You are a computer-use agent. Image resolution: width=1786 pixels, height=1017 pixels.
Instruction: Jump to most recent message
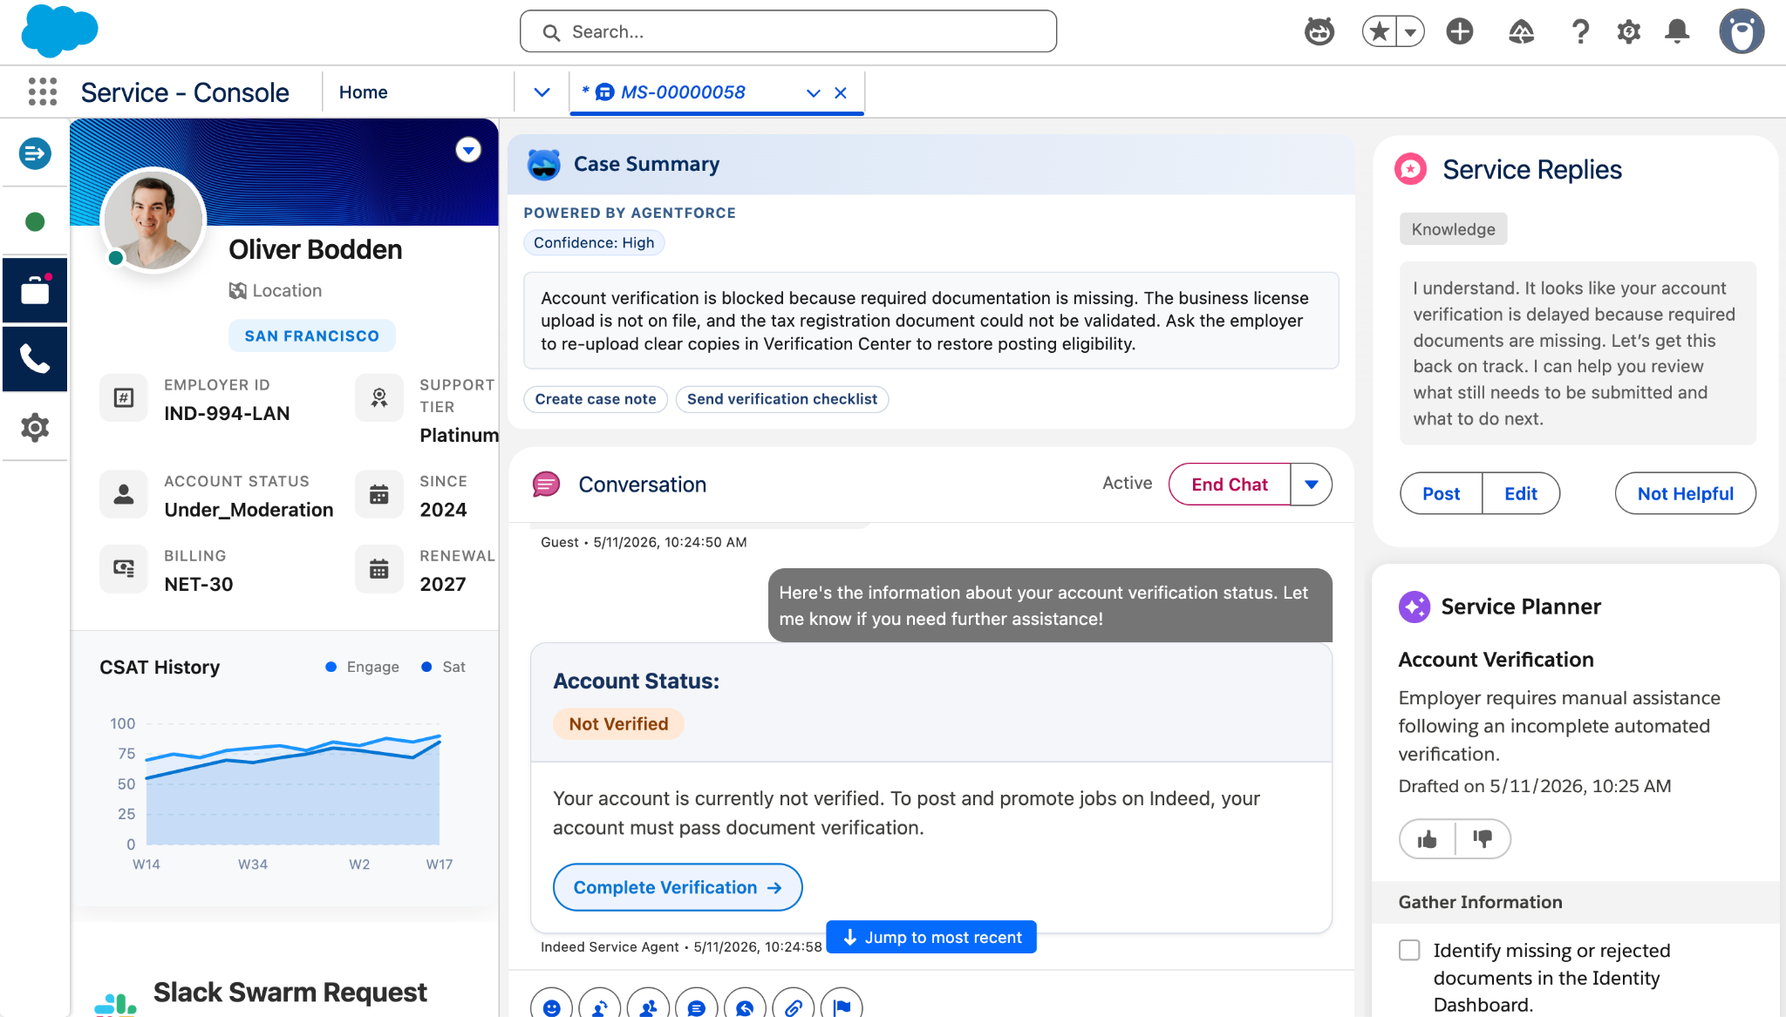coord(931,937)
